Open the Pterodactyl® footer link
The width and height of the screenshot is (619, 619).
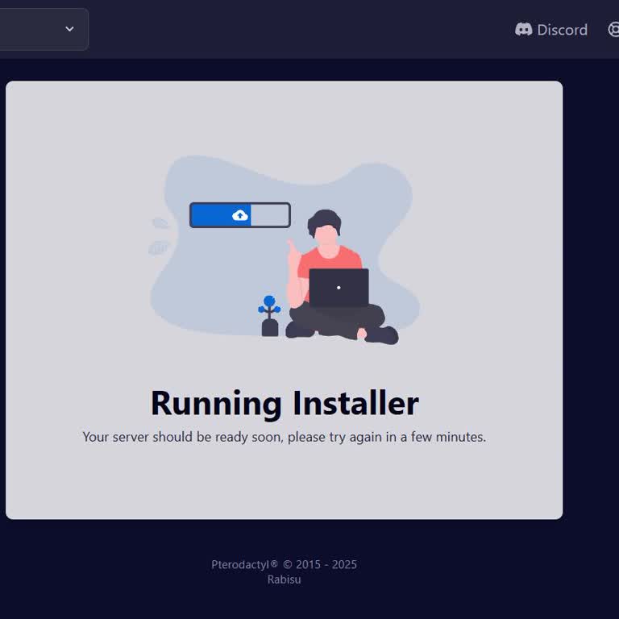(x=244, y=564)
